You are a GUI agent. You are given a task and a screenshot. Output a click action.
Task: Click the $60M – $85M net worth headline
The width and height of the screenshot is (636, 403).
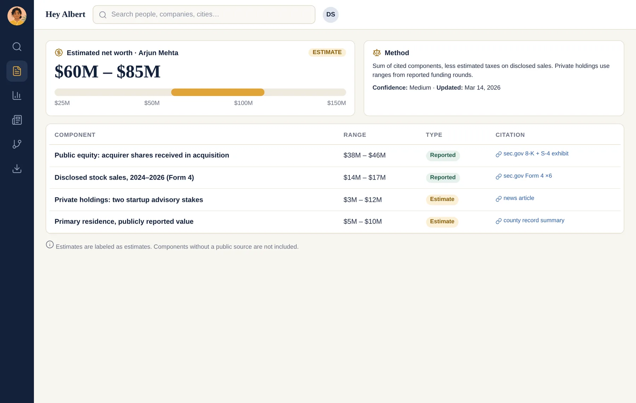pos(107,72)
